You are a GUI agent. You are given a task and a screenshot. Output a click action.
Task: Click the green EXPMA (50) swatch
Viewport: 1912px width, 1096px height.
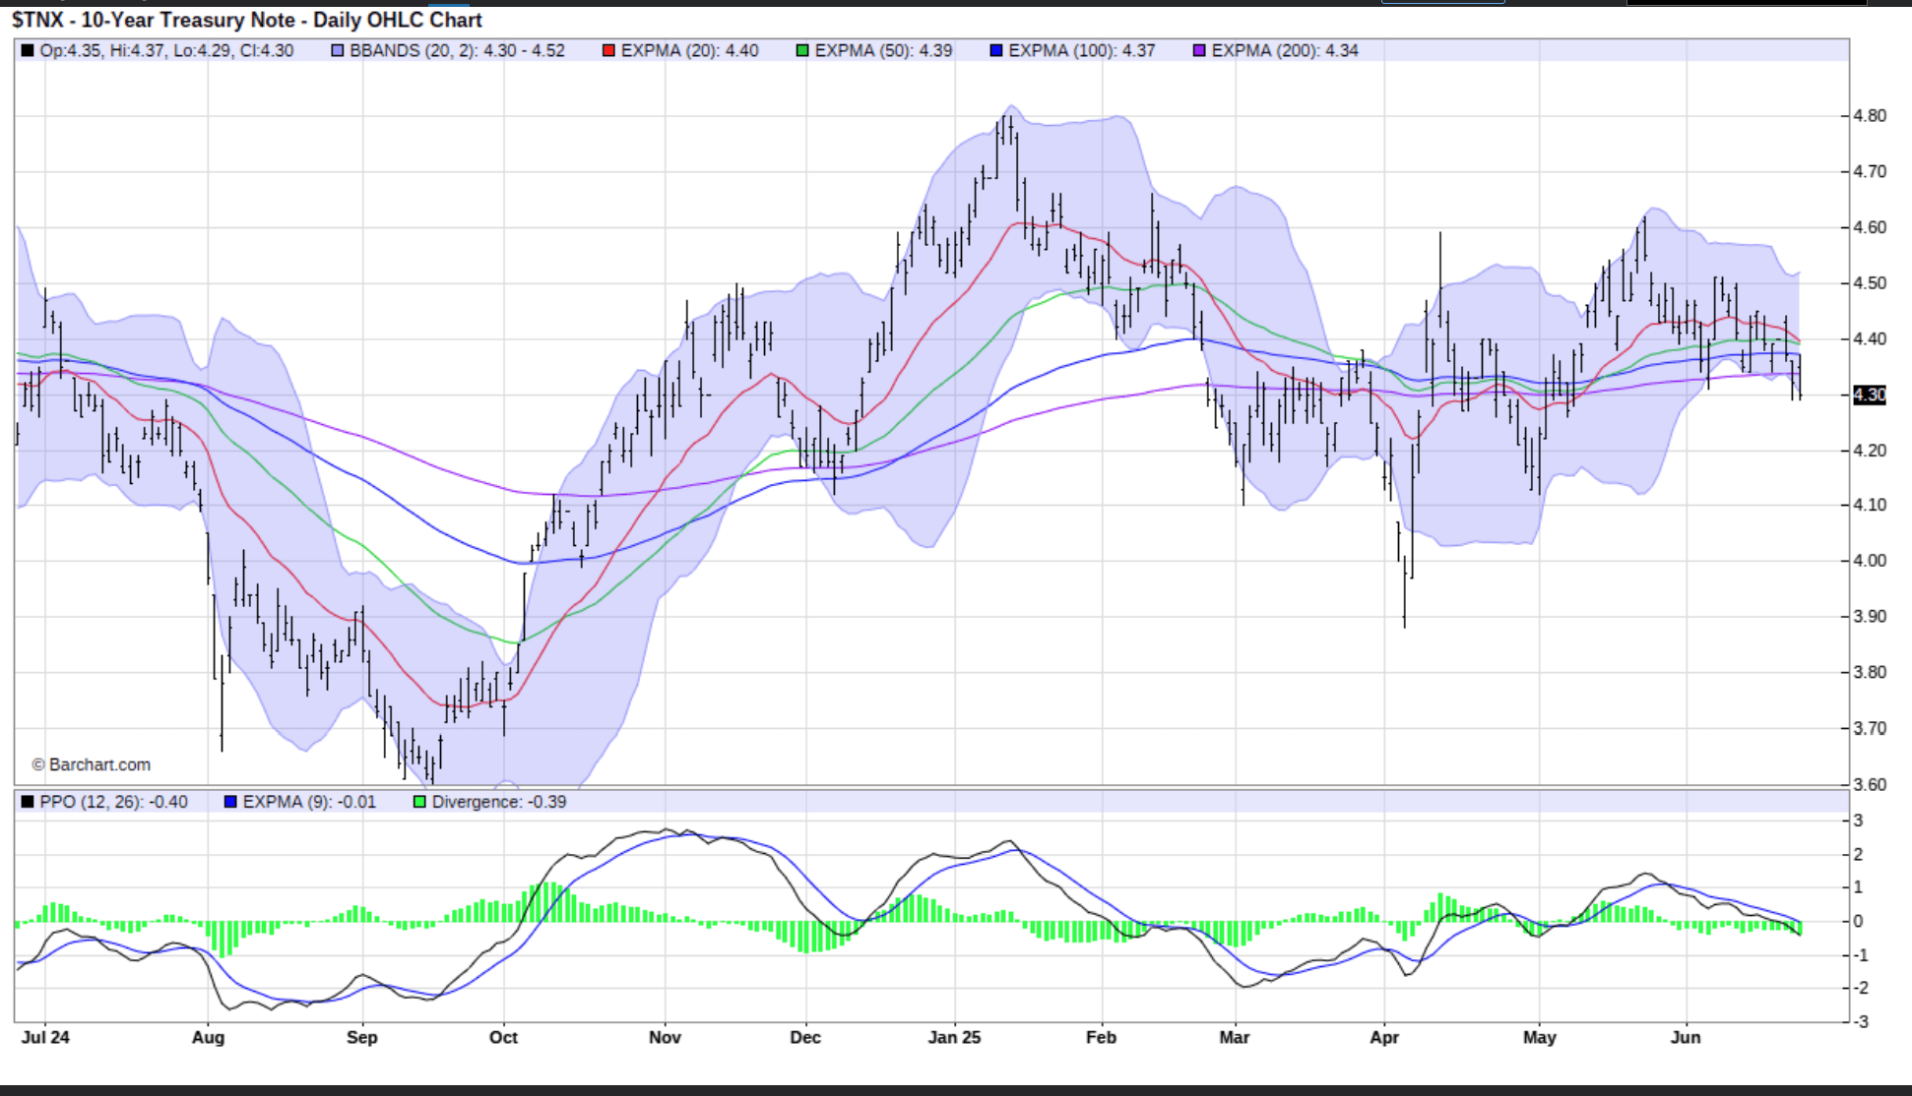802,50
